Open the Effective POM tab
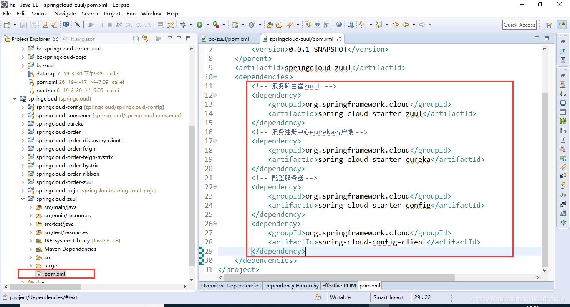 (x=339, y=286)
